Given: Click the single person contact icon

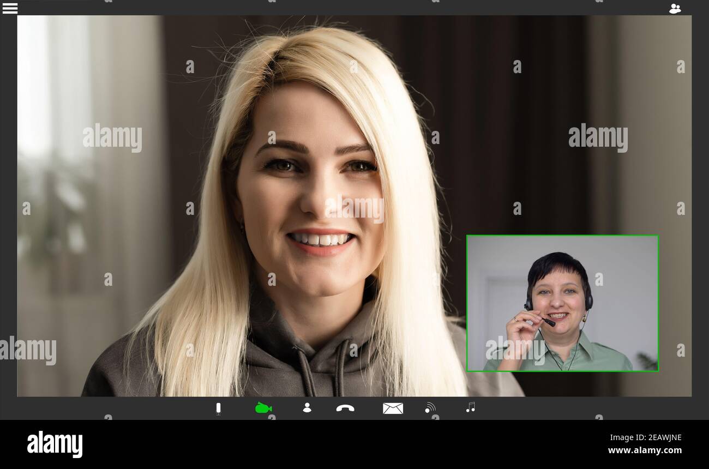Looking at the screenshot, I should click(307, 407).
